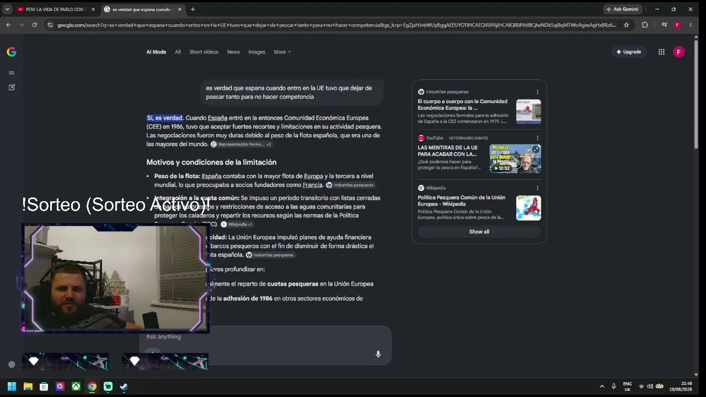
Task: Open the Google account avatar
Action: pos(679,52)
